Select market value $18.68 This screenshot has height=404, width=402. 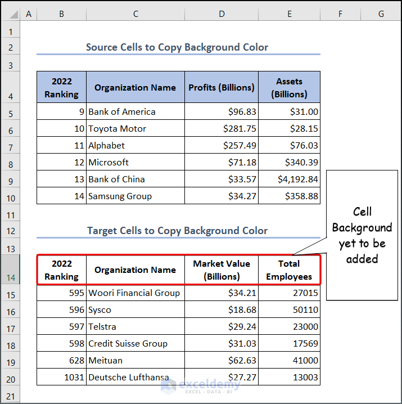(x=222, y=309)
